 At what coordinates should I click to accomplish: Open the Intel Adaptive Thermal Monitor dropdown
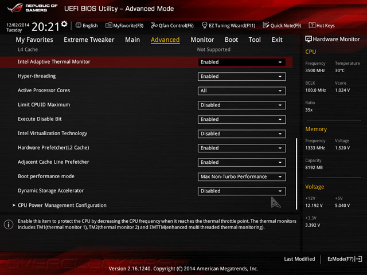[x=242, y=62]
